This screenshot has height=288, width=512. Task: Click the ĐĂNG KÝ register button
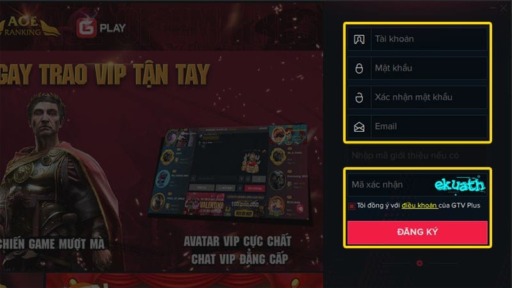[417, 232]
